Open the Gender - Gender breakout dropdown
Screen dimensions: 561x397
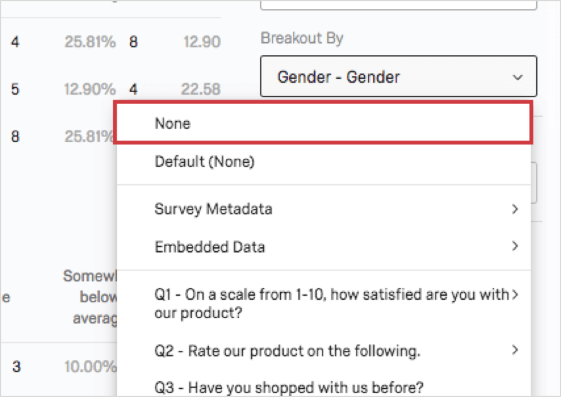[398, 76]
